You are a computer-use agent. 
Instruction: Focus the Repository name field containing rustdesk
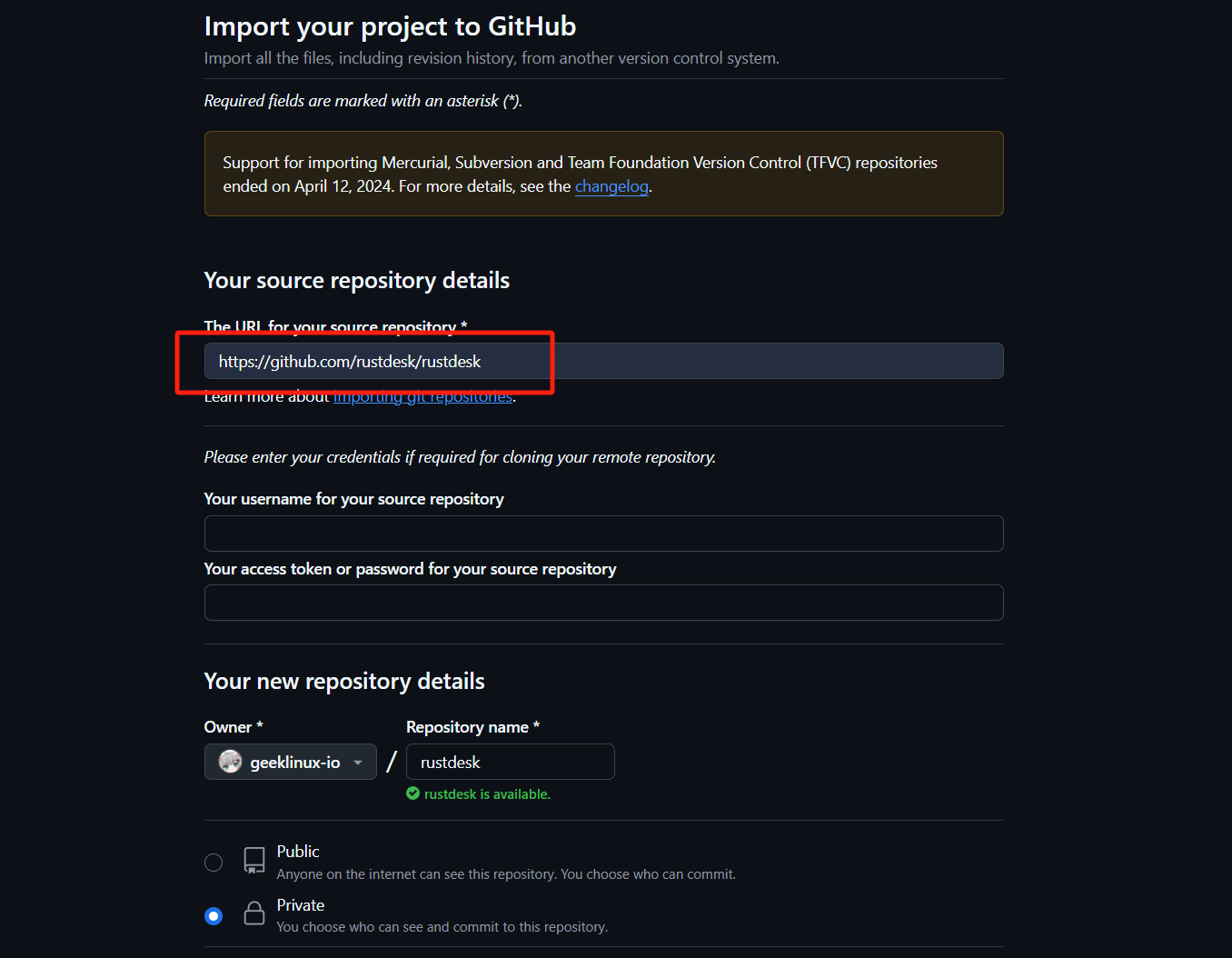coord(510,762)
